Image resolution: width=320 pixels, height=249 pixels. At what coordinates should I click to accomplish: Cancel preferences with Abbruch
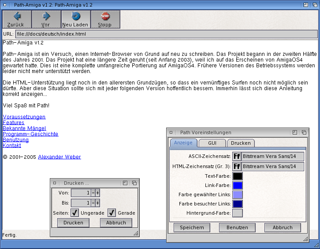[x=283, y=227]
